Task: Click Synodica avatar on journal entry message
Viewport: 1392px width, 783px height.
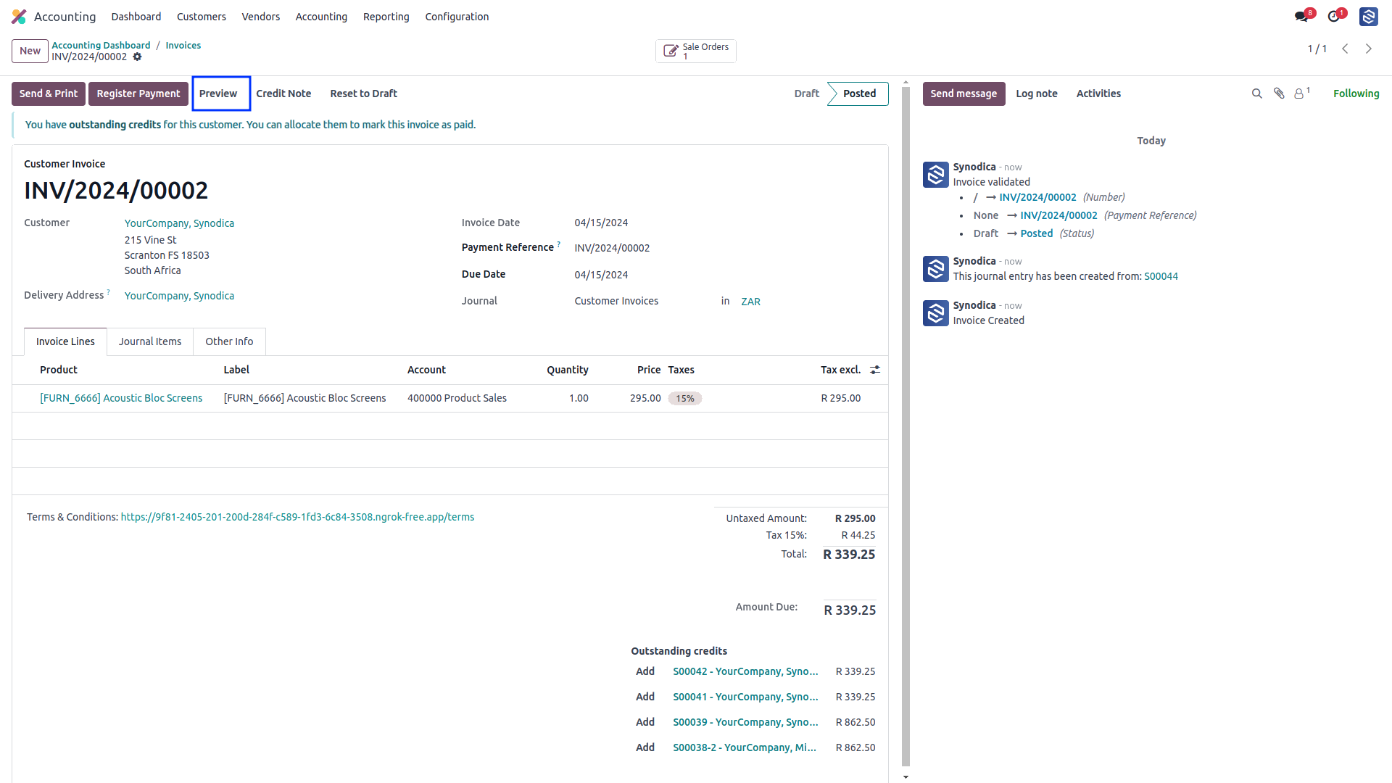Action: tap(936, 269)
